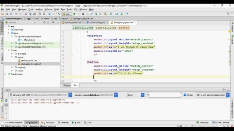The height and width of the screenshot is (131, 234).
Task: Switch to activity_main.xml editor tab
Action: pyautogui.click(x=73, y=23)
